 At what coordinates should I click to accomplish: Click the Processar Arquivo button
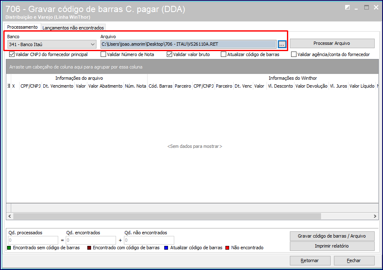click(x=332, y=44)
